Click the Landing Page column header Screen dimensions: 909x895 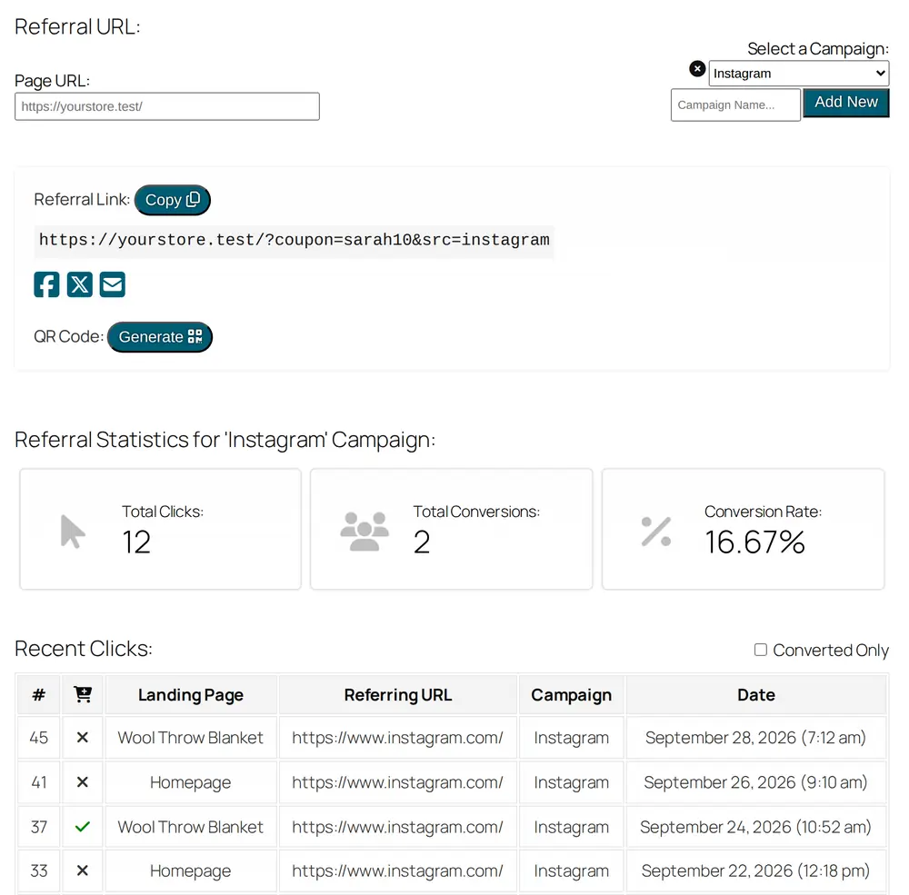[x=191, y=694]
